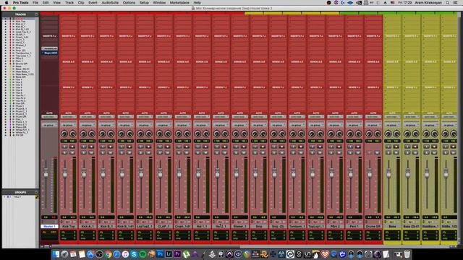Open Maxim insert on Master track
This screenshot has width=463, height=260.
[50, 53]
